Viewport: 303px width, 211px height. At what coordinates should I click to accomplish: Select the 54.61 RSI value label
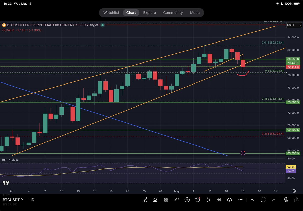pos(291,171)
